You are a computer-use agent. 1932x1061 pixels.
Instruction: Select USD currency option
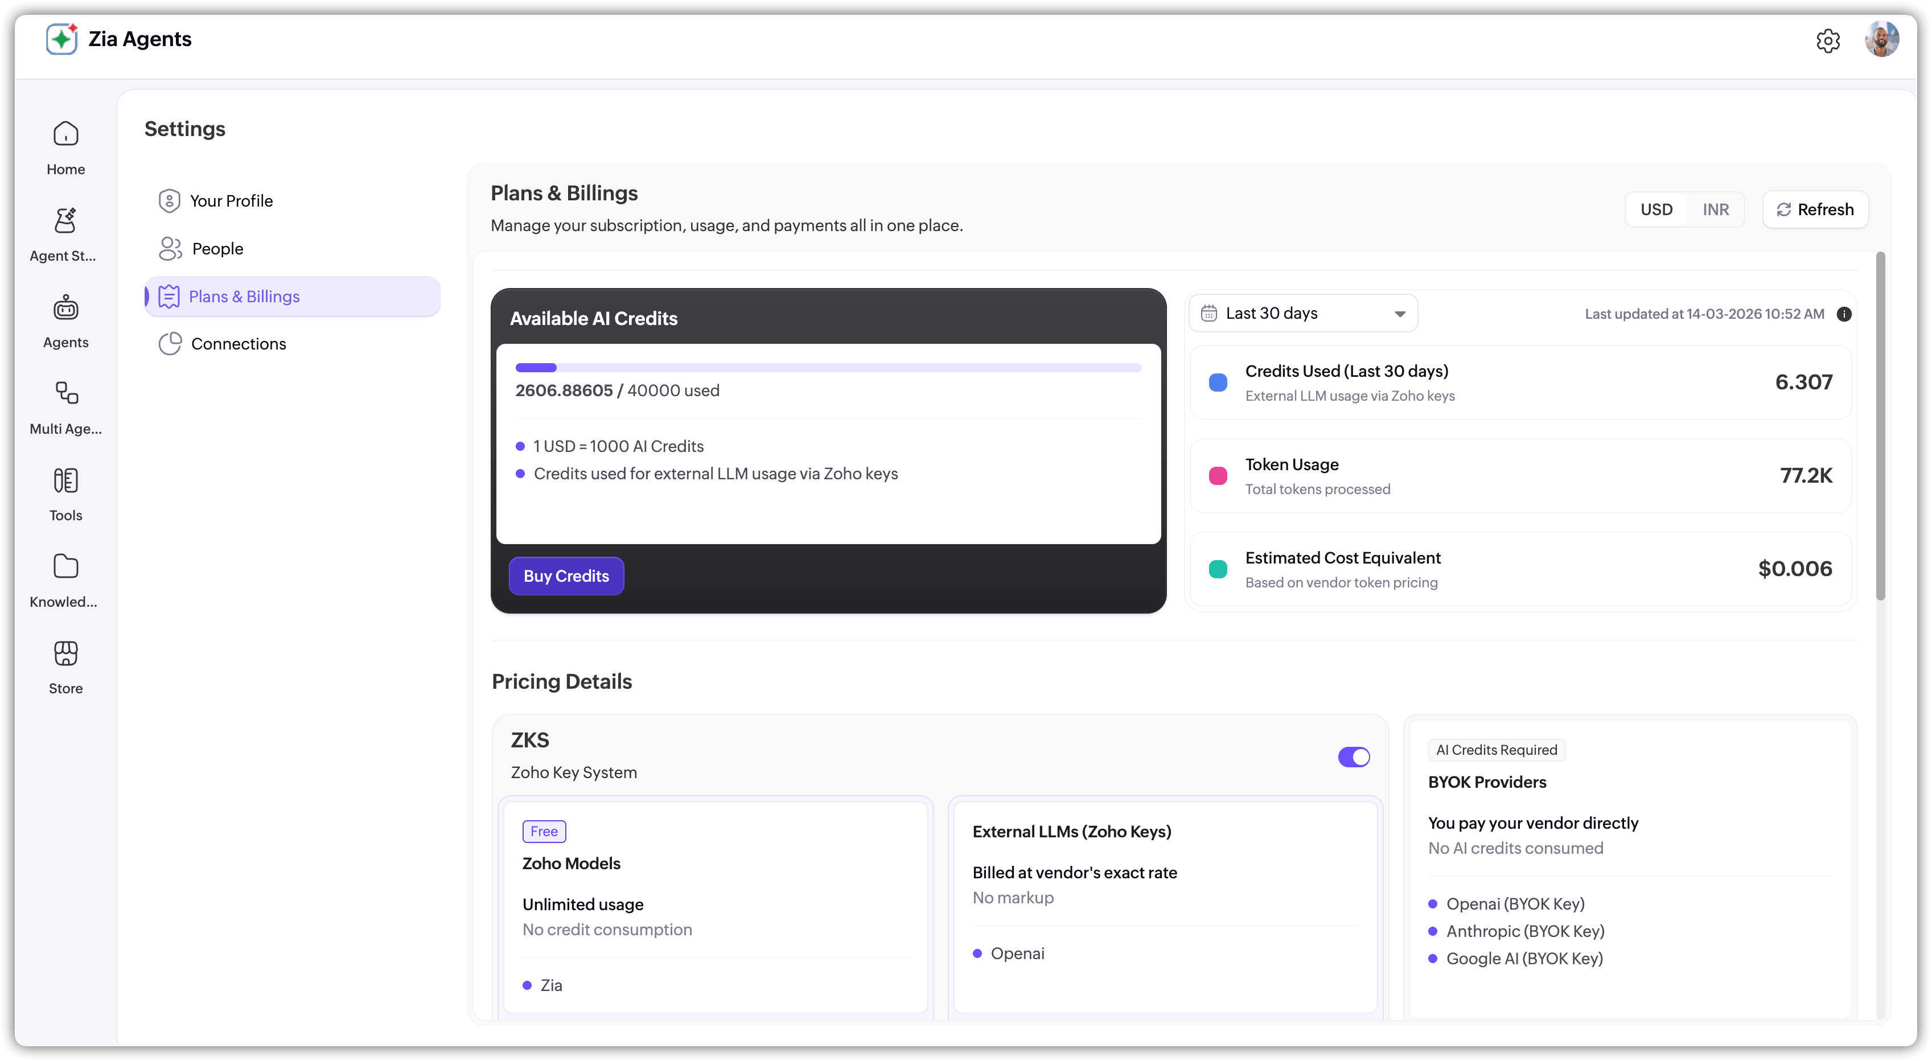(x=1656, y=209)
